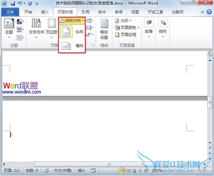
Task: Click the Undo arrow icon
Action: 20,3
